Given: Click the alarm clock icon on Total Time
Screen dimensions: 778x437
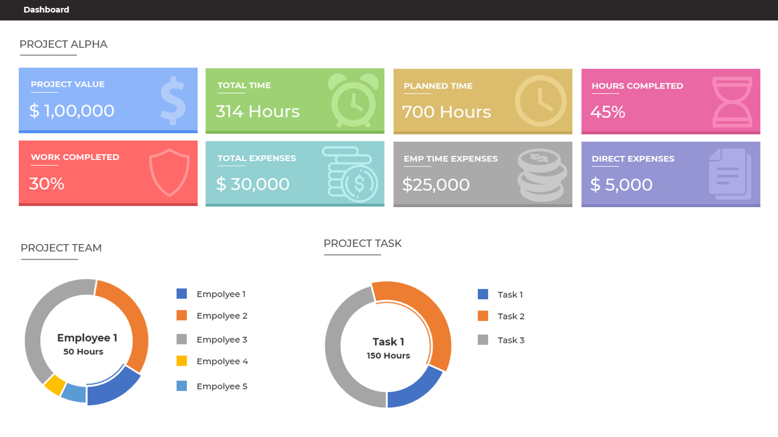Looking at the screenshot, I should click(x=353, y=100).
